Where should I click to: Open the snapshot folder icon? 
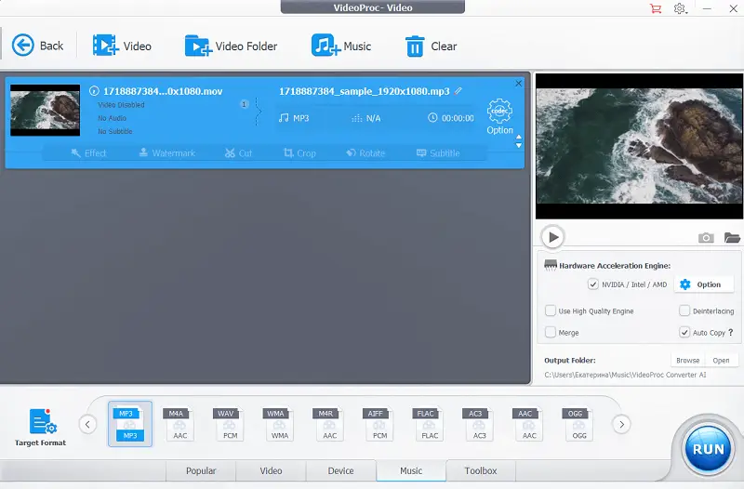pyautogui.click(x=732, y=238)
